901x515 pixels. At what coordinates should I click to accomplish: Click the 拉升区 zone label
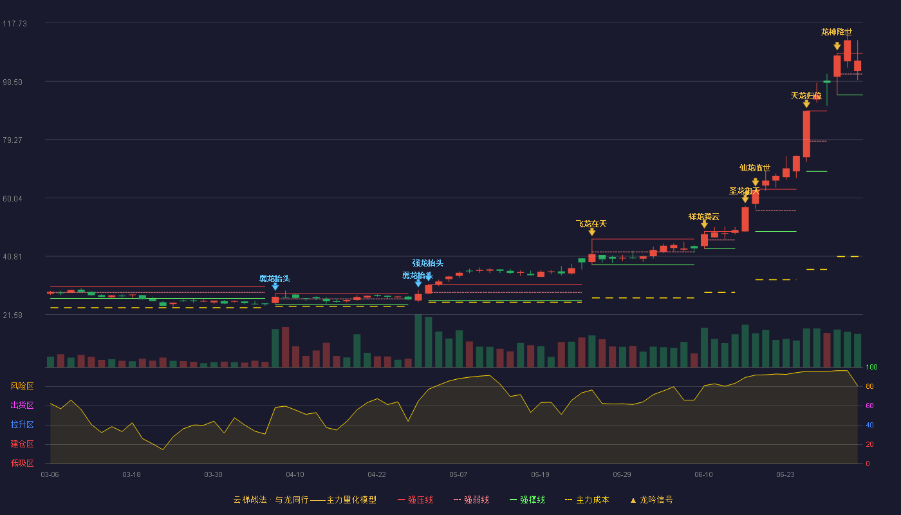23,425
